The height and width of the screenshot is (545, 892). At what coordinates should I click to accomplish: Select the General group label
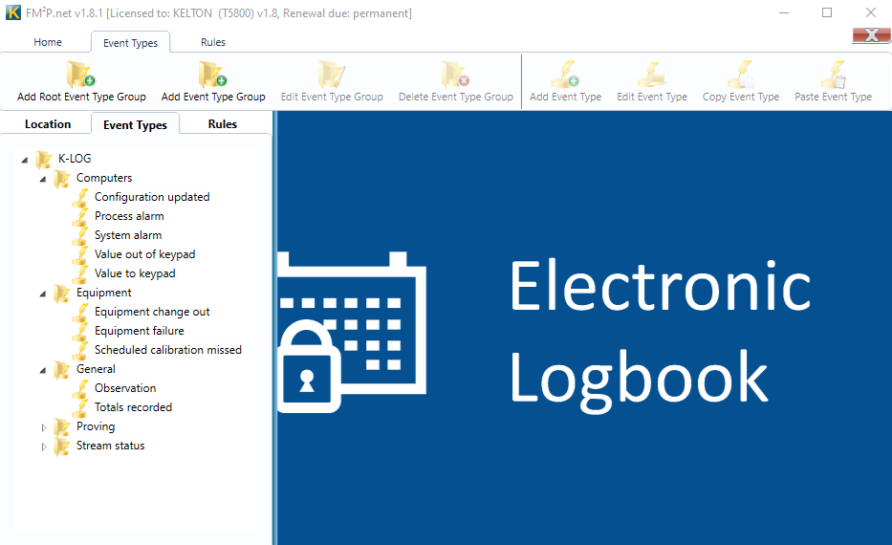96,369
